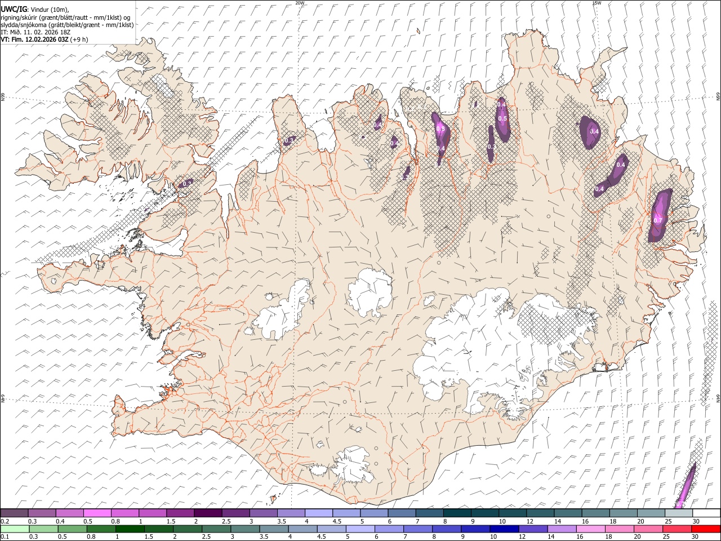
Task: Click the header text 'UWC/IG'
Action: point(14,9)
